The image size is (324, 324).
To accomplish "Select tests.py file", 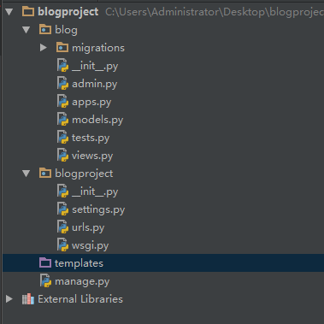I will pos(91,138).
